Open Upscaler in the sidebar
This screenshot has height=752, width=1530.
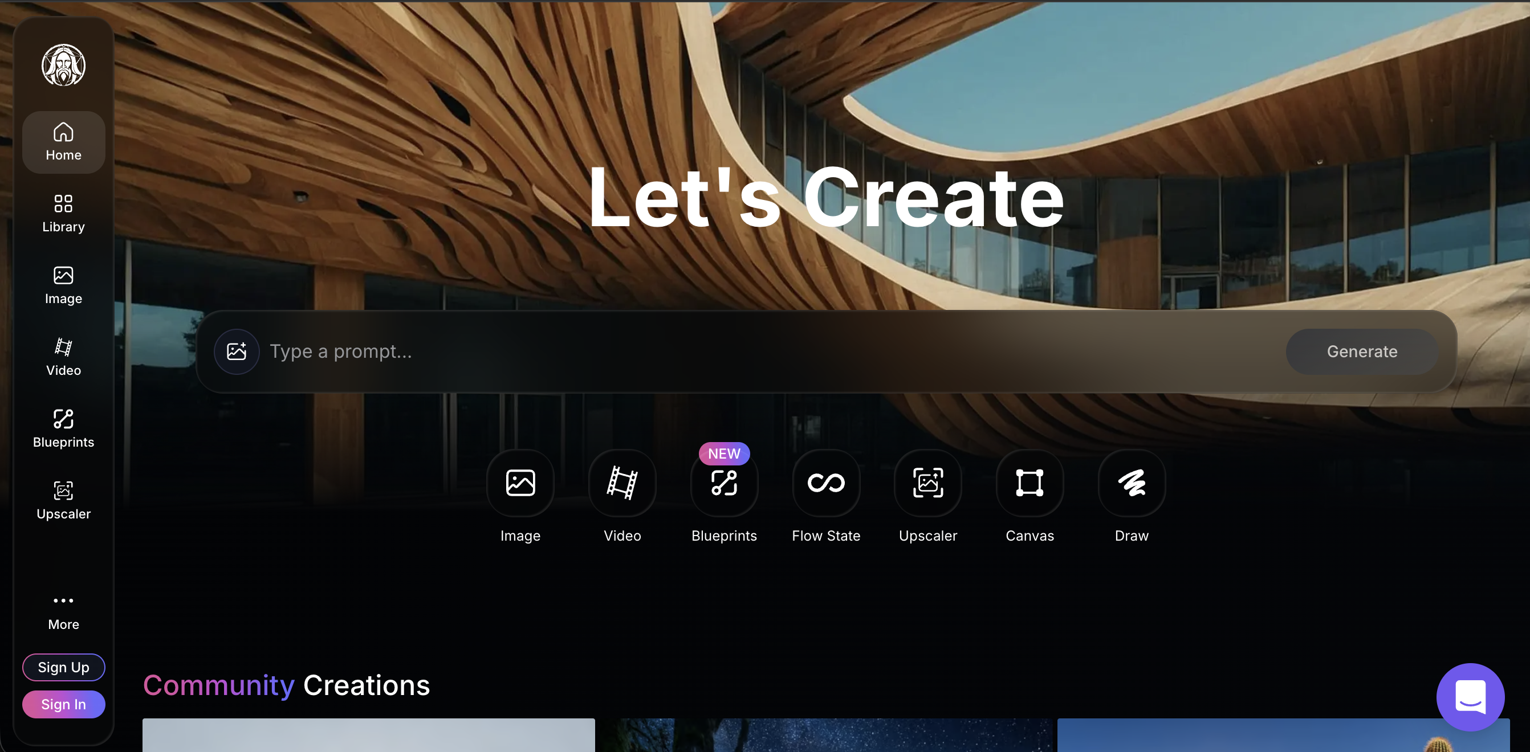(63, 501)
